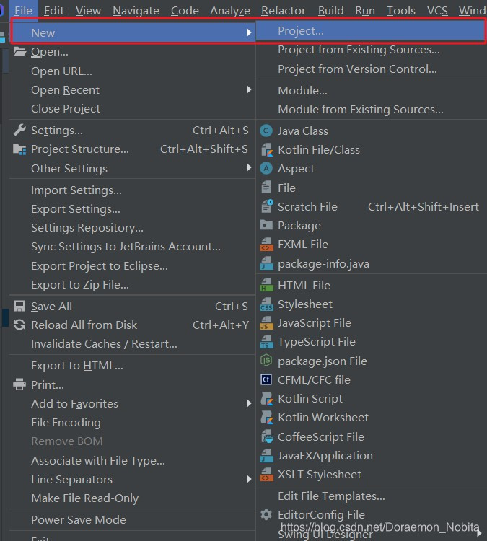Screen dimensions: 487x541
Task: Click the CFML/CFC file icon
Action: click(266, 379)
